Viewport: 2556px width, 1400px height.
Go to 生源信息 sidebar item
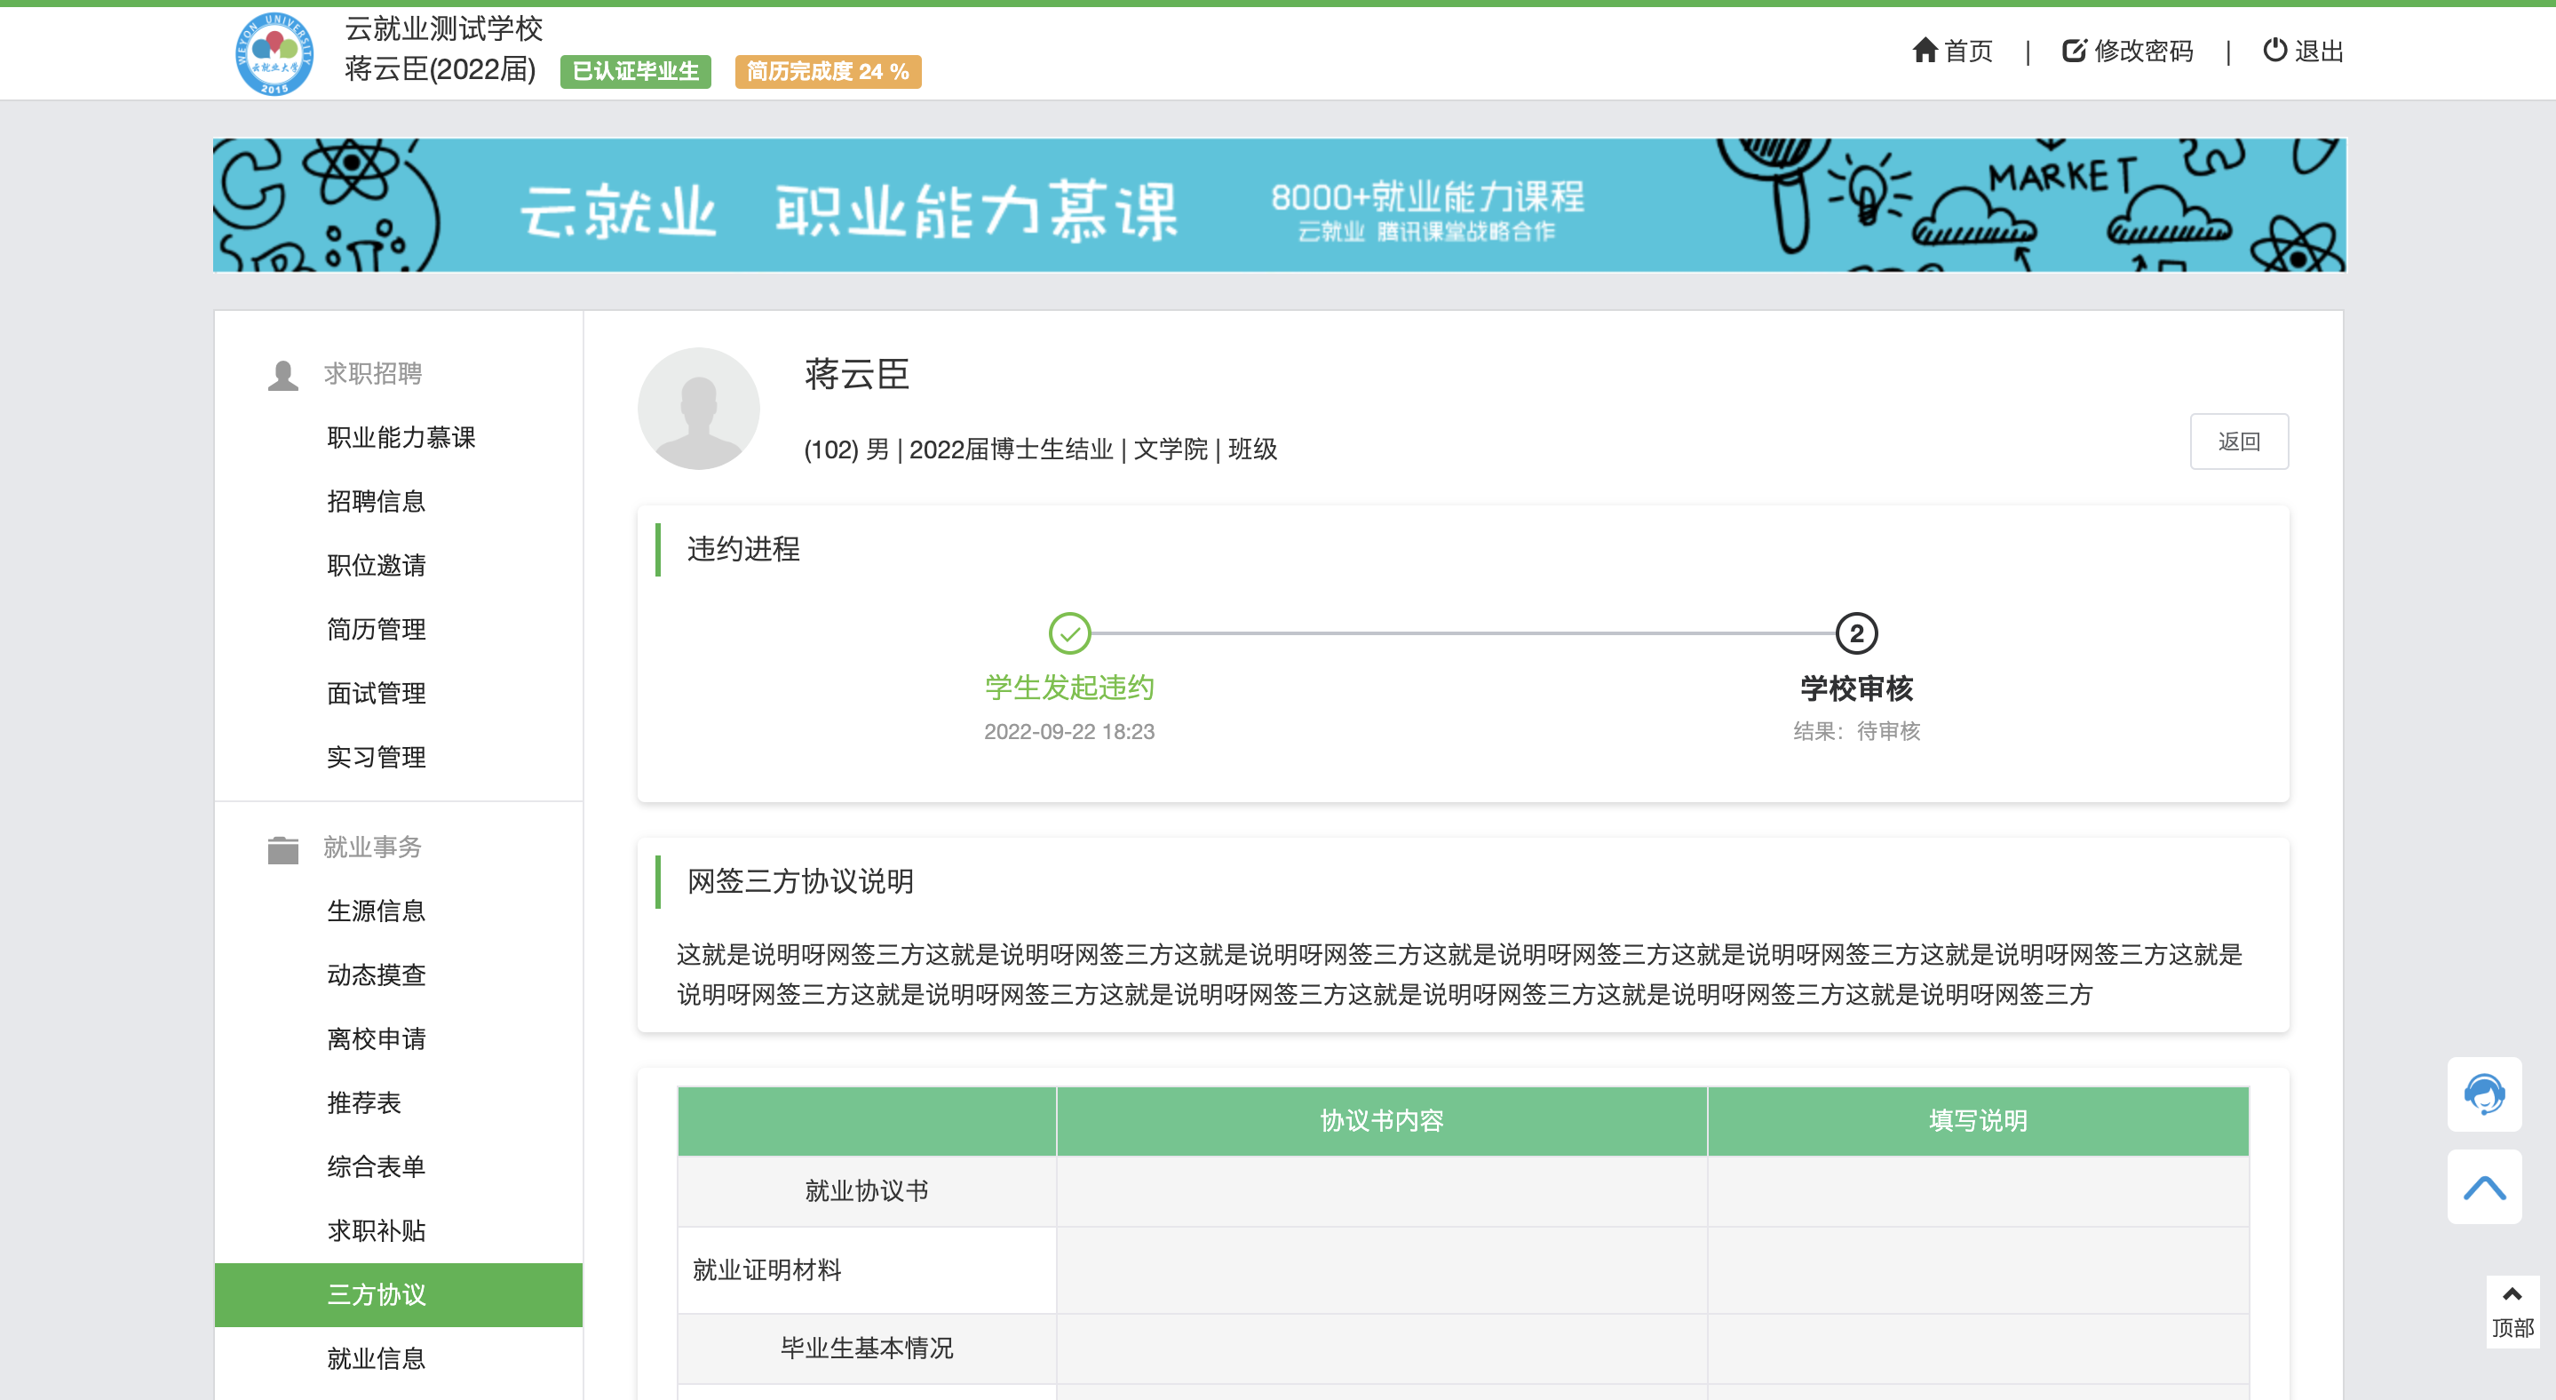point(376,910)
